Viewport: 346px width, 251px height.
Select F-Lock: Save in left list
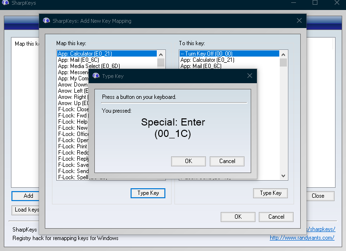[x=73, y=164]
